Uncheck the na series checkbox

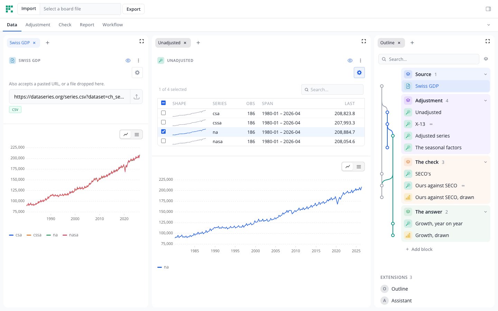click(164, 132)
